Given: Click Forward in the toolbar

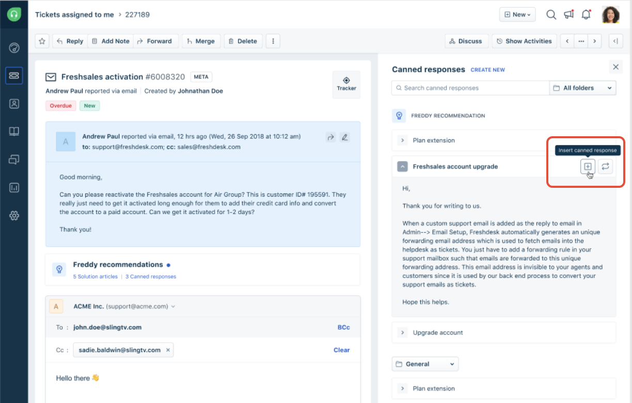Looking at the screenshot, I should 155,41.
